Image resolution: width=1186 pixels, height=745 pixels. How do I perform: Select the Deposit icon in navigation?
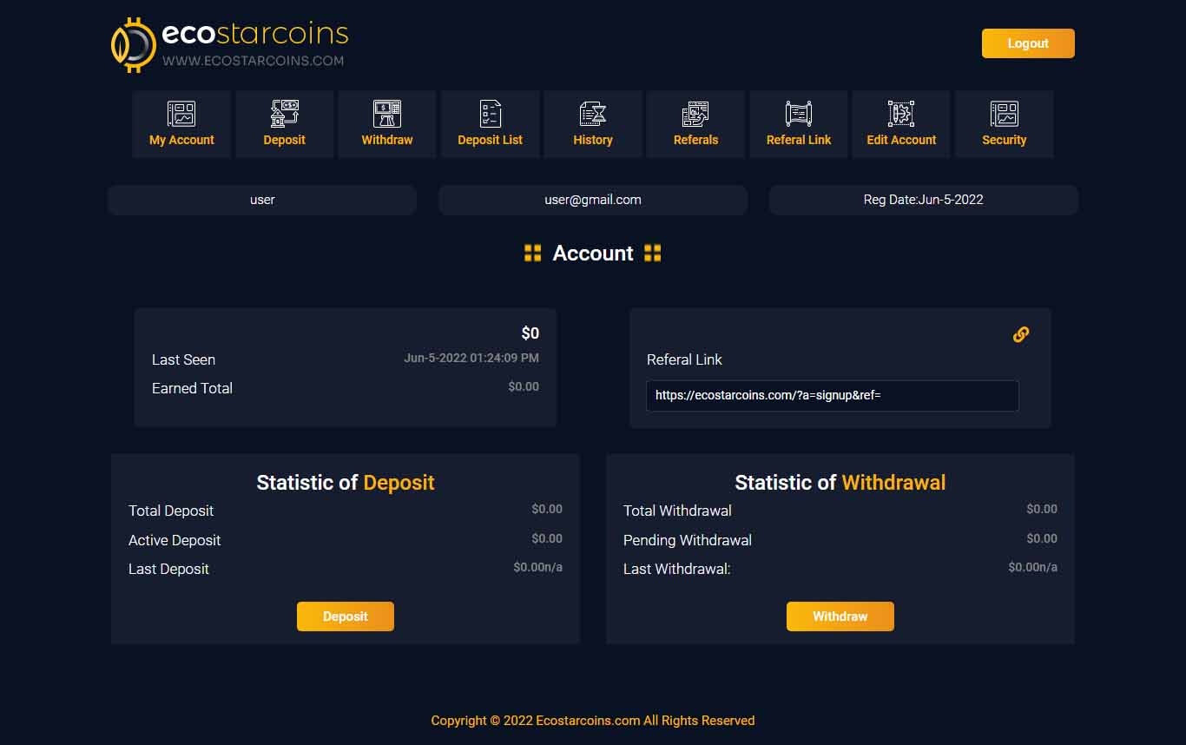coord(285,114)
